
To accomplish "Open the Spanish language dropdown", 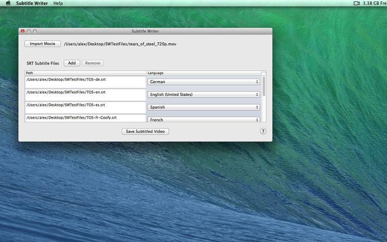I will click(x=204, y=107).
